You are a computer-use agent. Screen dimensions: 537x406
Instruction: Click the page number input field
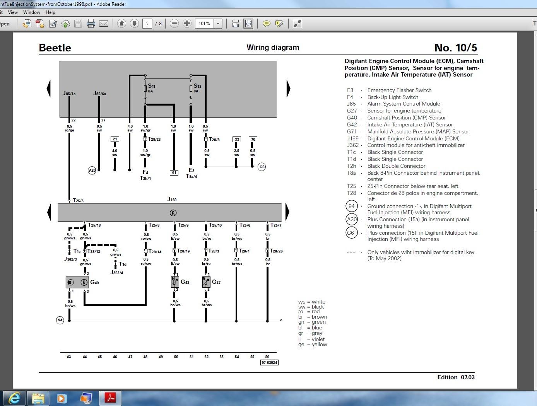click(x=147, y=24)
